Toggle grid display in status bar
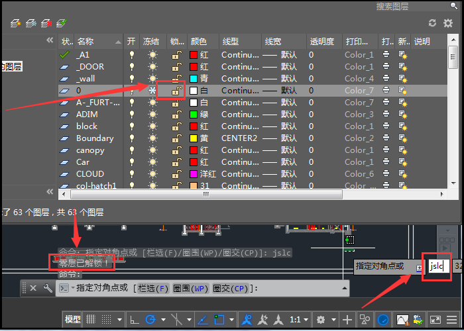Viewport: 464px width, 331px height. coord(91,320)
